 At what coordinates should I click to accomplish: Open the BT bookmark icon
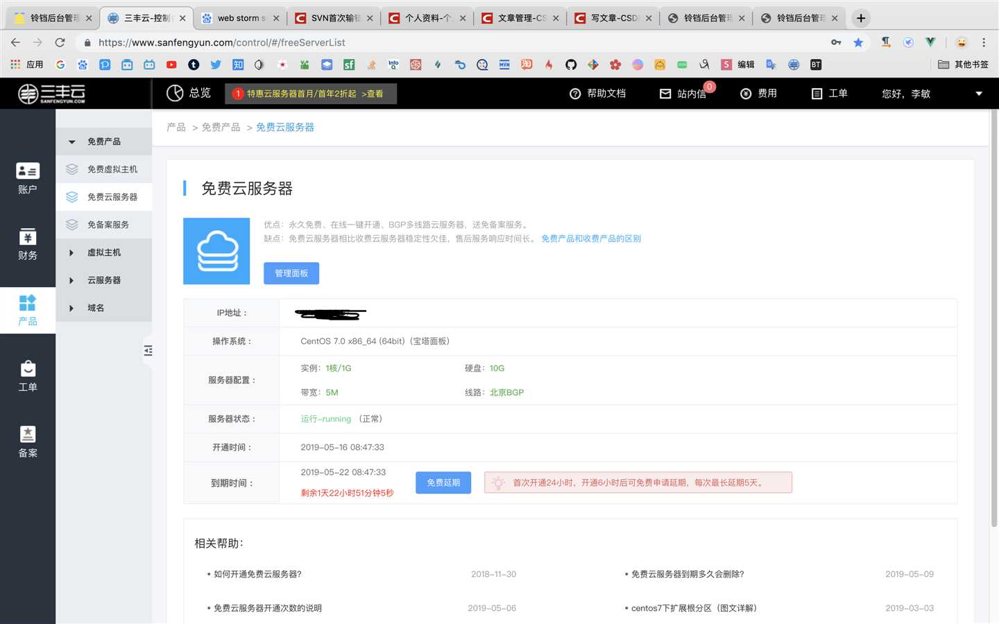click(816, 64)
